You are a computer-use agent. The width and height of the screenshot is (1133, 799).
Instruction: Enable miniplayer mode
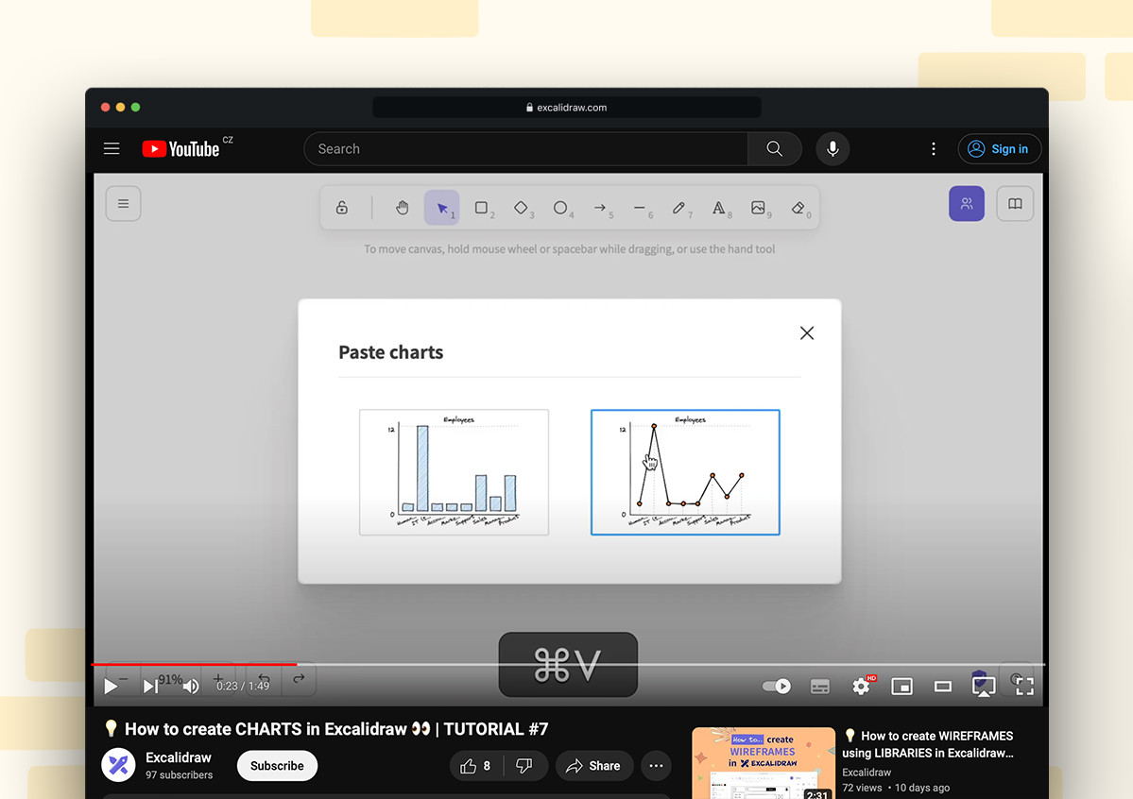pos(901,687)
